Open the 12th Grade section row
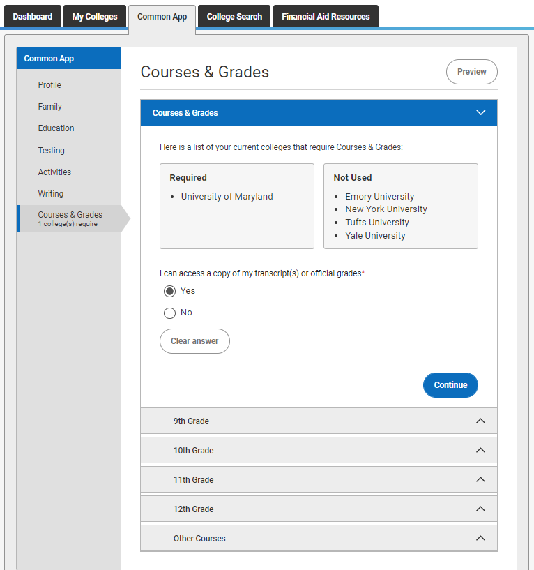The image size is (534, 570). click(319, 509)
